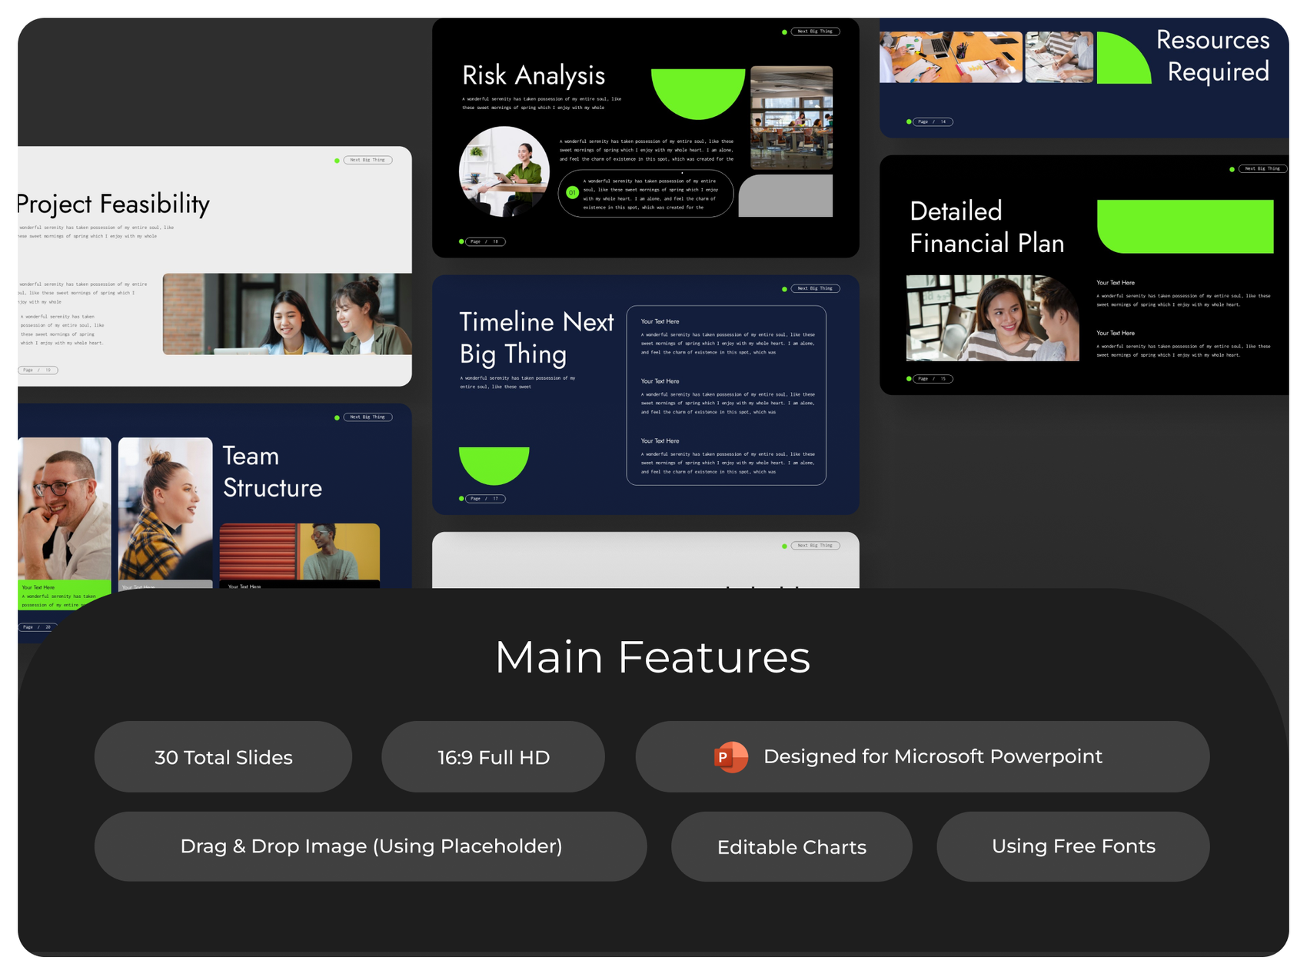Click the green half-circle on Timeline slide

(494, 465)
